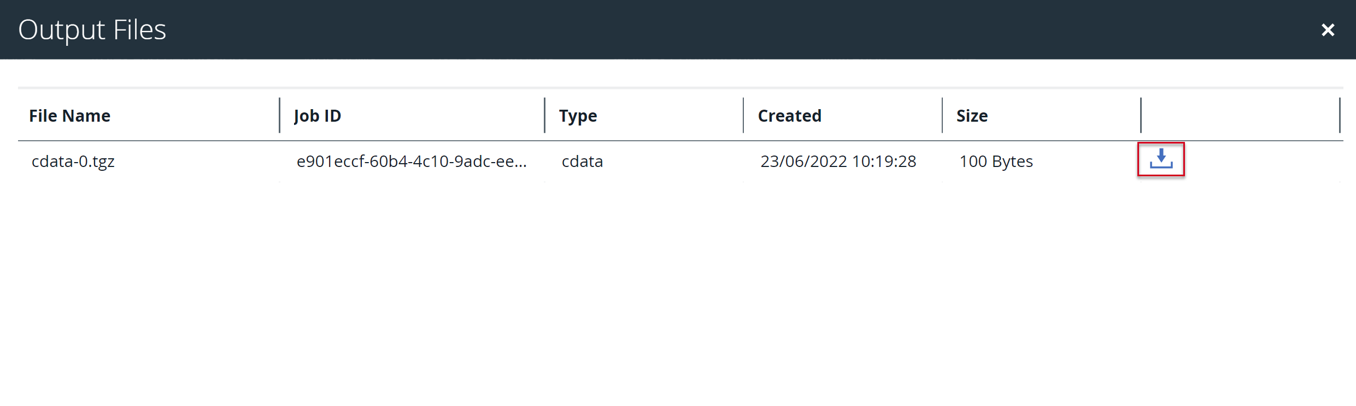Close the Output Files dialog

1328,30
